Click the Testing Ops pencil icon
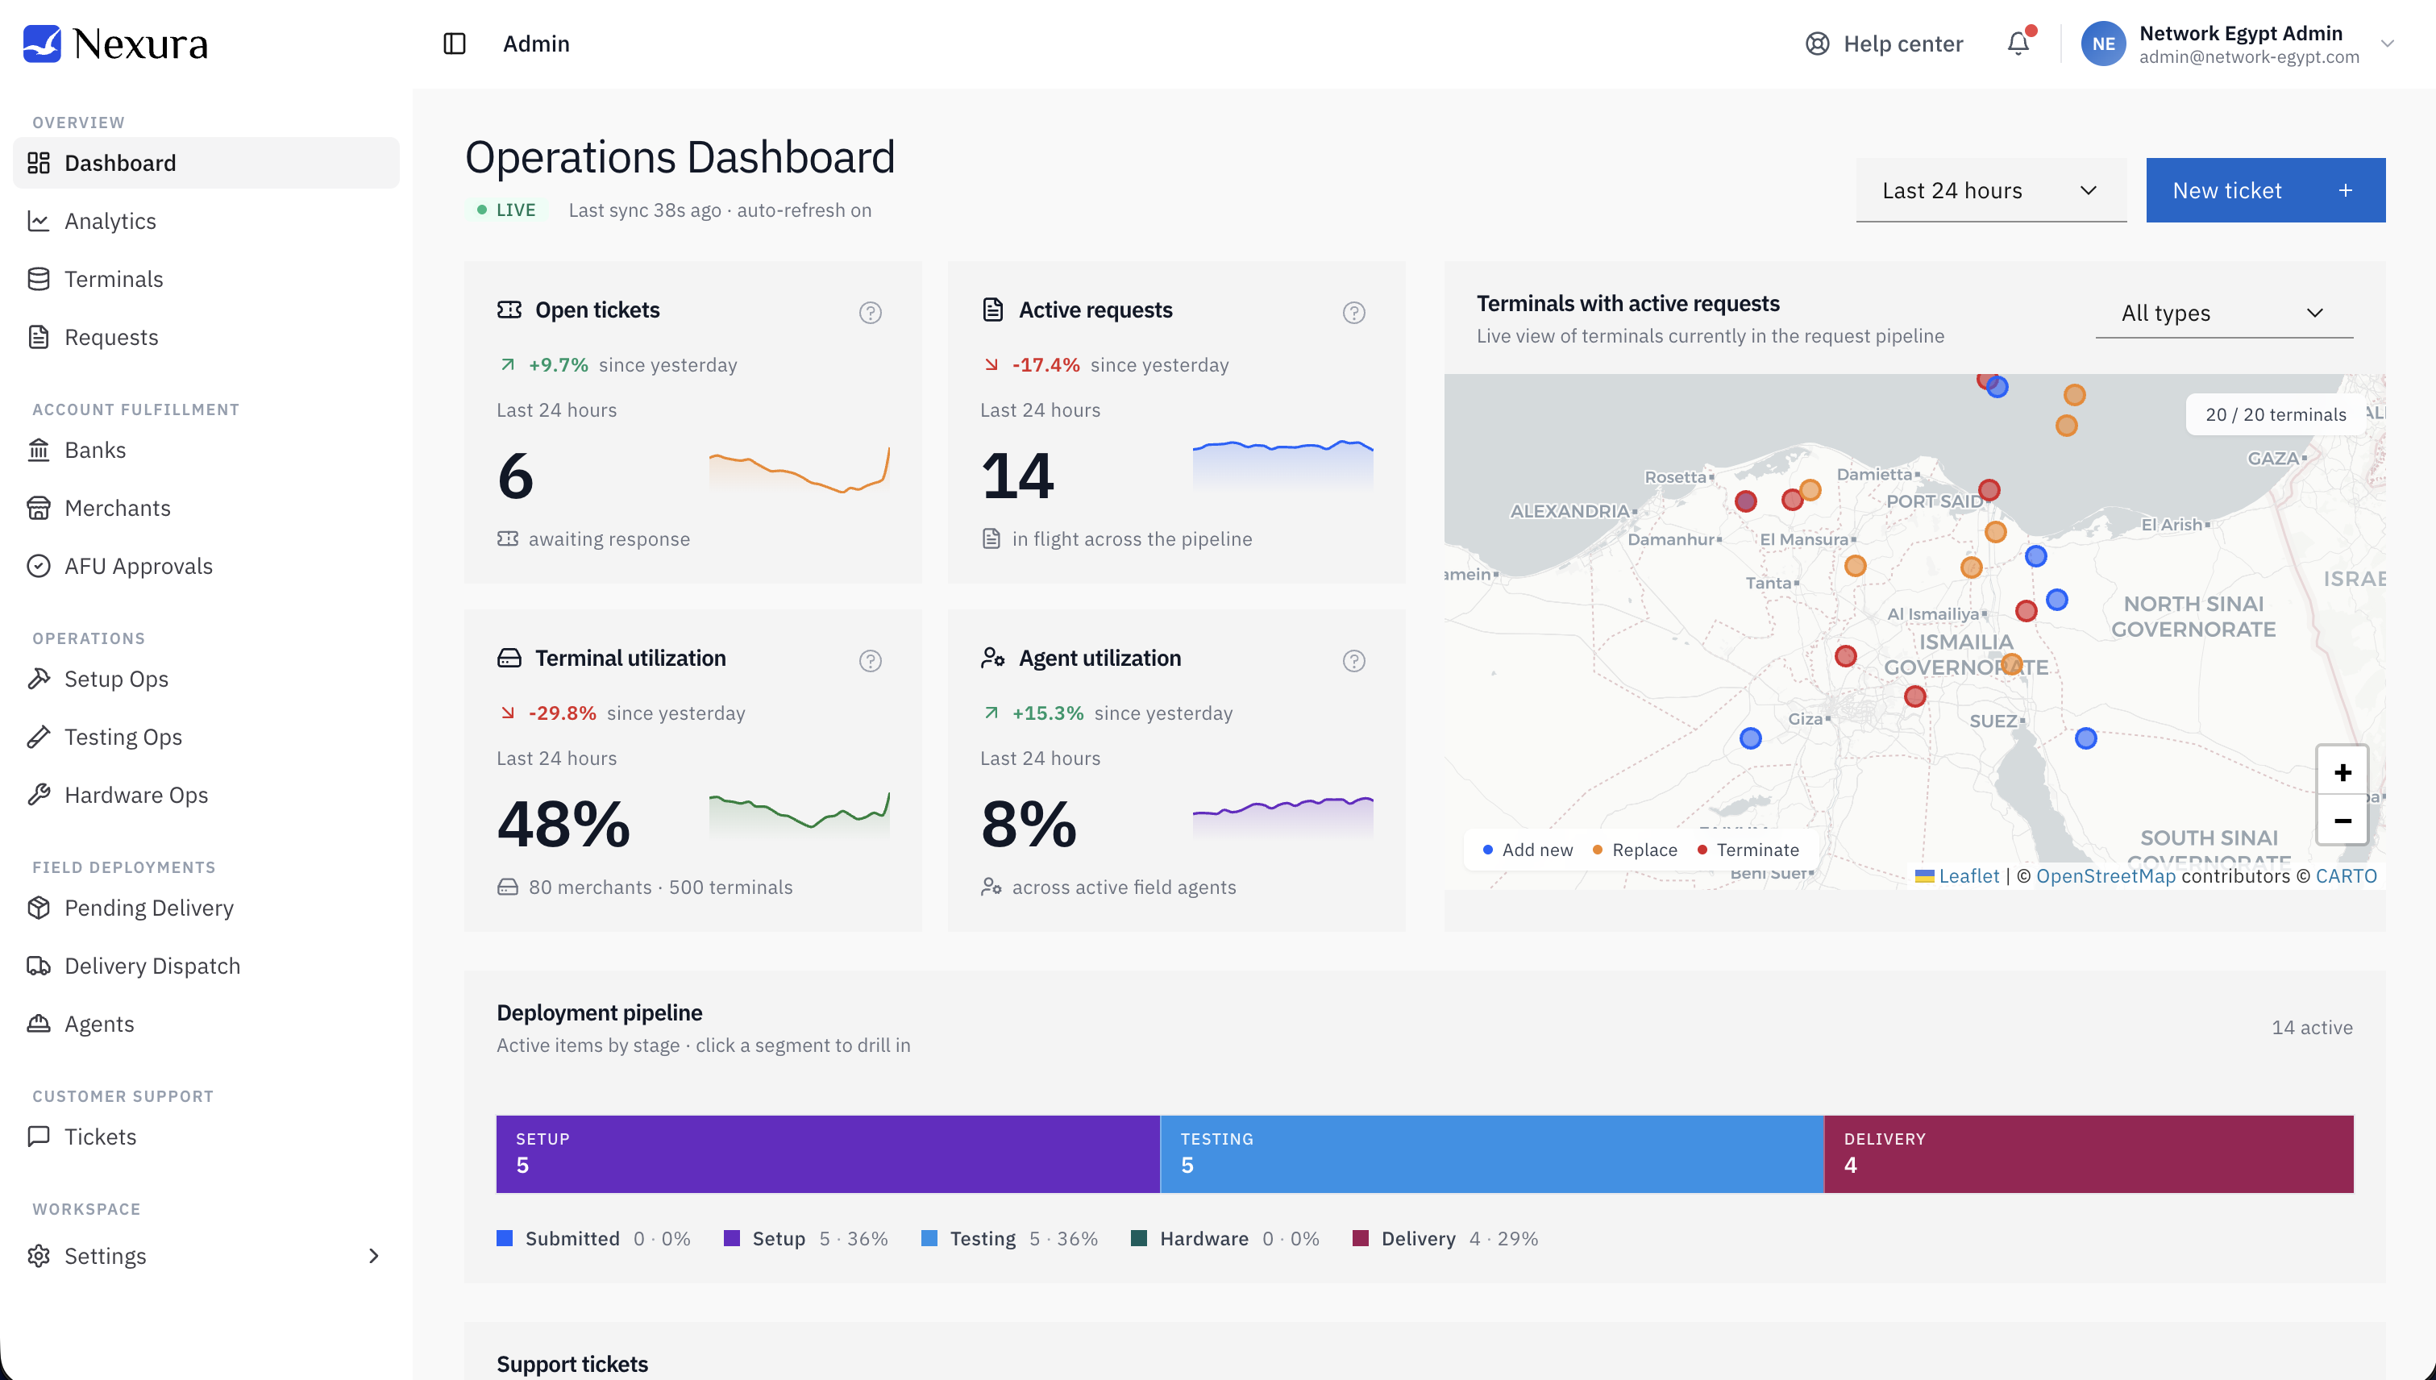This screenshot has width=2436, height=1380. coord(39,737)
